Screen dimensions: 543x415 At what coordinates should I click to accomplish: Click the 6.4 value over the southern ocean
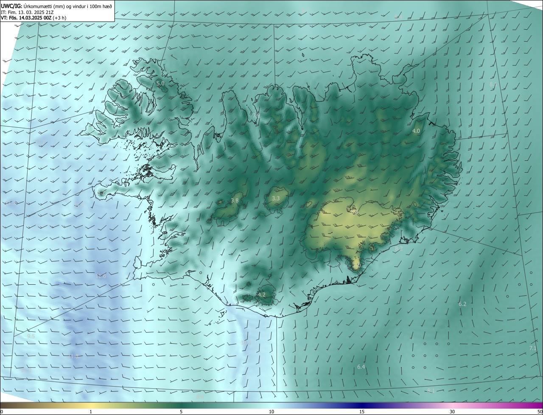point(361,367)
